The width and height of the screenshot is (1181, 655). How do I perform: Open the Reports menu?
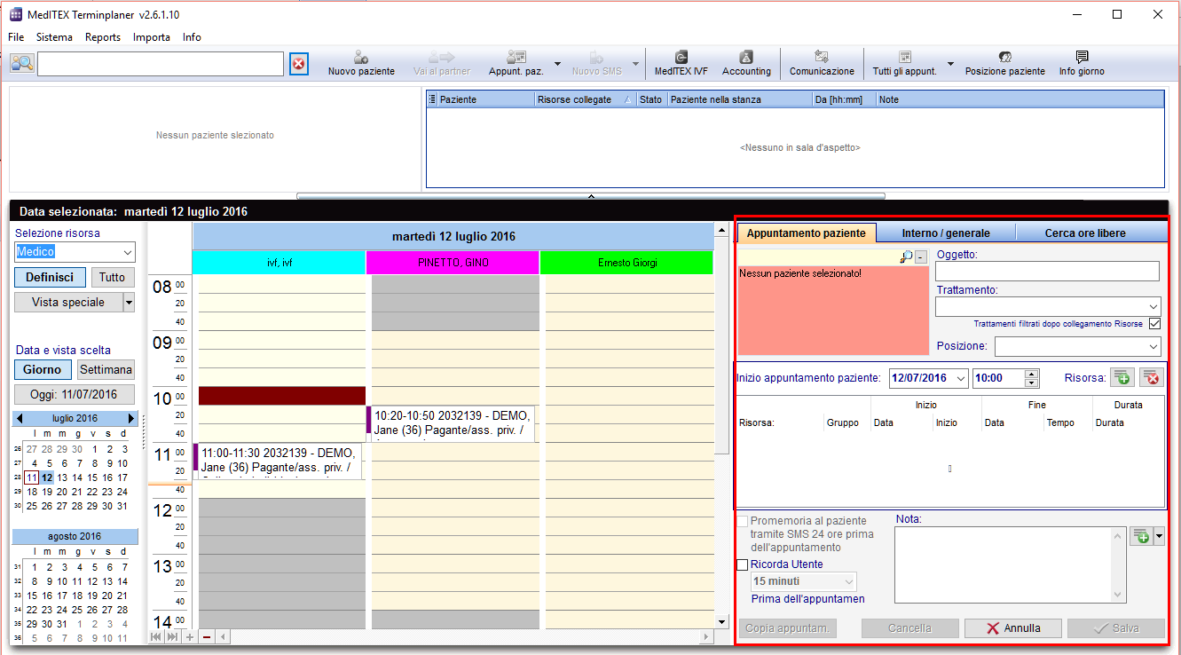(x=103, y=37)
